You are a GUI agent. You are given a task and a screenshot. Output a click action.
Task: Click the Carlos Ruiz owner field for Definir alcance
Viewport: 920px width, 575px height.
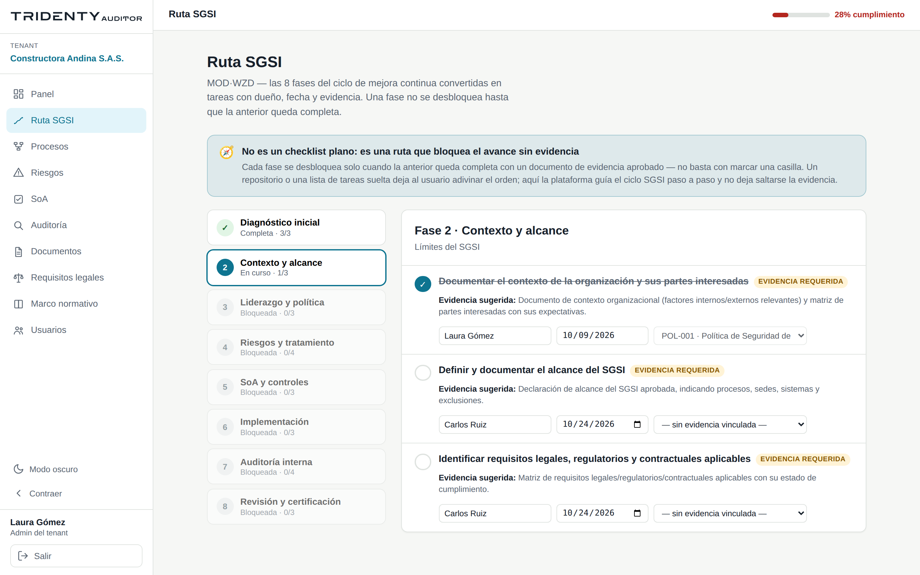pyautogui.click(x=494, y=425)
